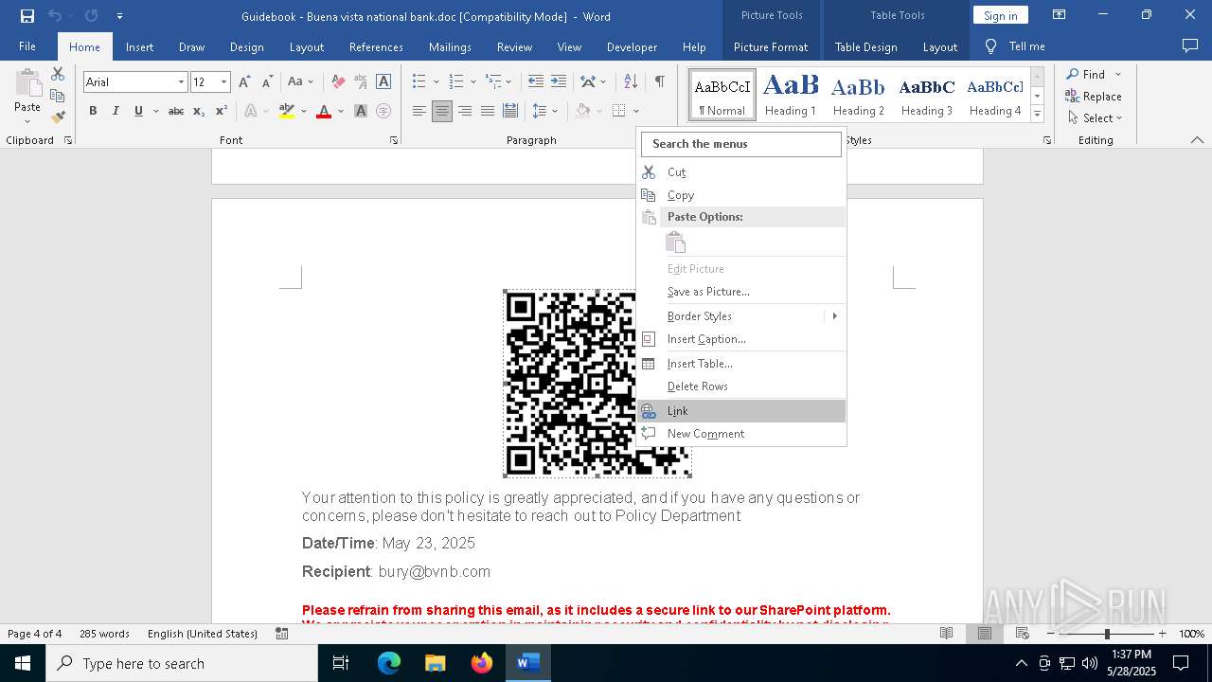
Task: Toggle Print Layout view
Action: [x=985, y=634]
